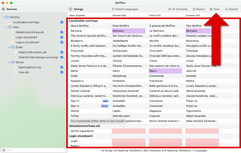Click the Filter input field
Viewport: 241px width, 153px height.
click(33, 150)
